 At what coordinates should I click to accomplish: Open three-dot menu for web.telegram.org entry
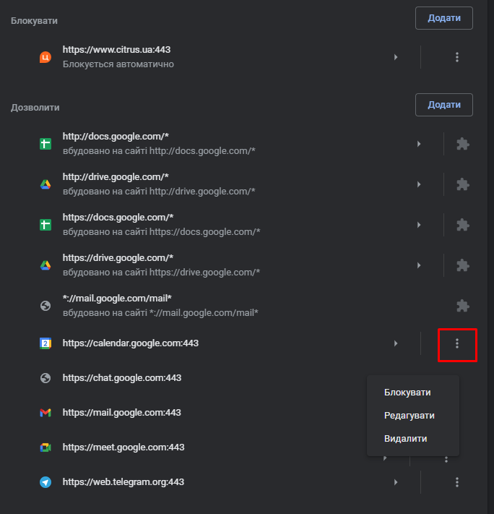457,482
